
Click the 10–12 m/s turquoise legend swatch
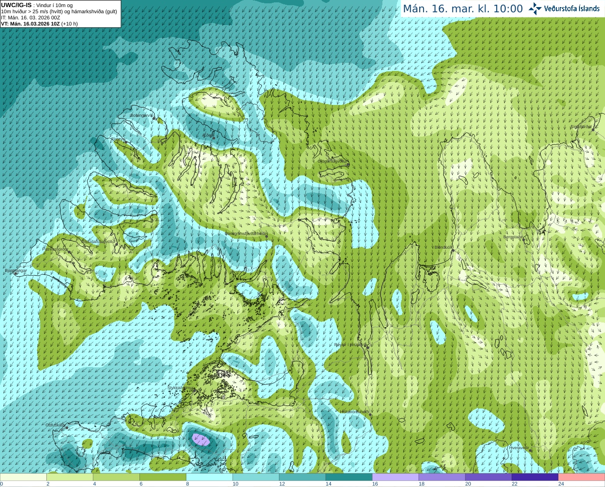256,477
